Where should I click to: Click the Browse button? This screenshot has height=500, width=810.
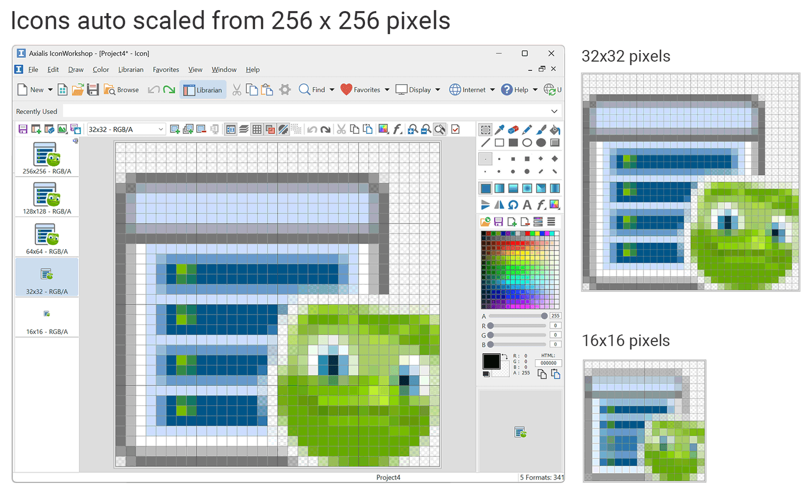pyautogui.click(x=121, y=90)
